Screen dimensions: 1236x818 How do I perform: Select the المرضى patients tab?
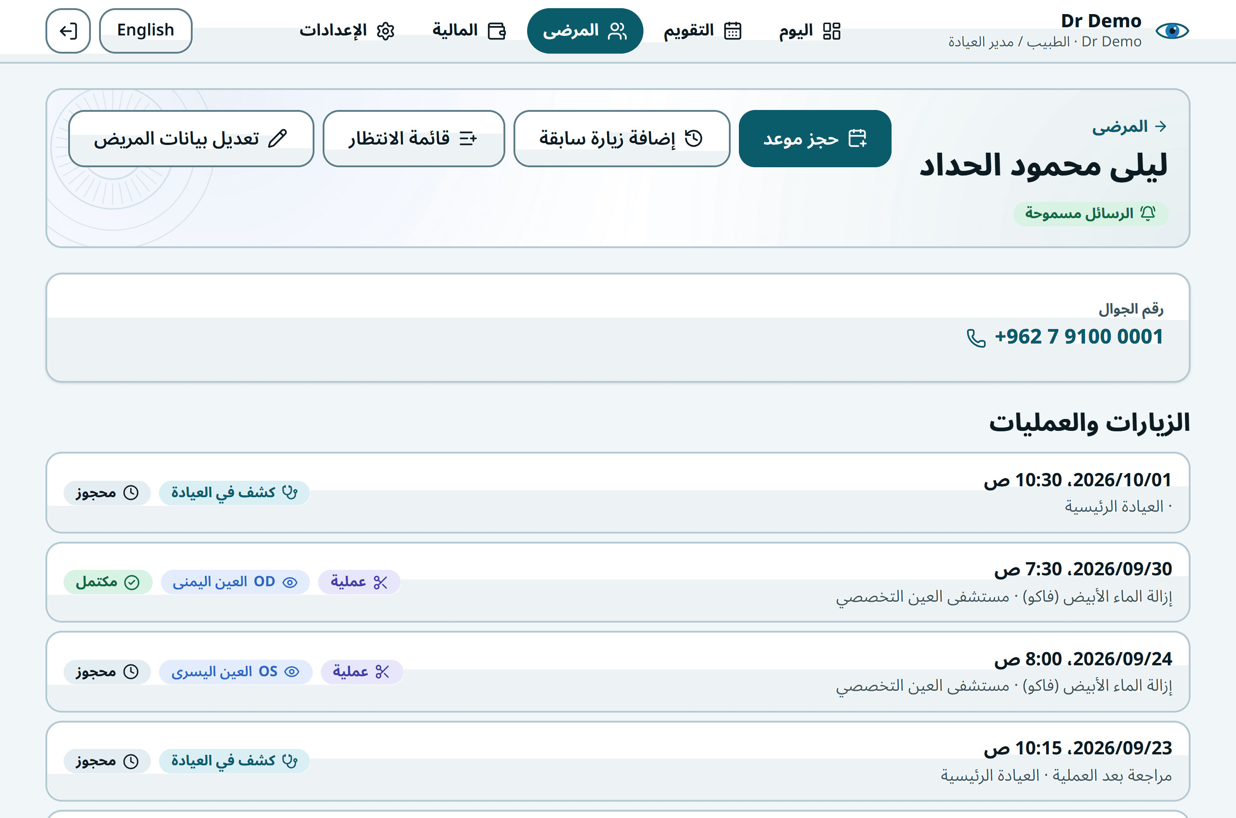coord(585,31)
